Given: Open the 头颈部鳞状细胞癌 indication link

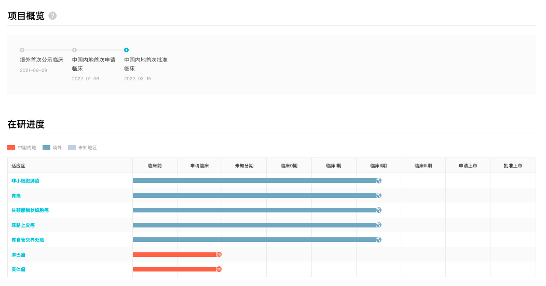Looking at the screenshot, I should click(30, 210).
